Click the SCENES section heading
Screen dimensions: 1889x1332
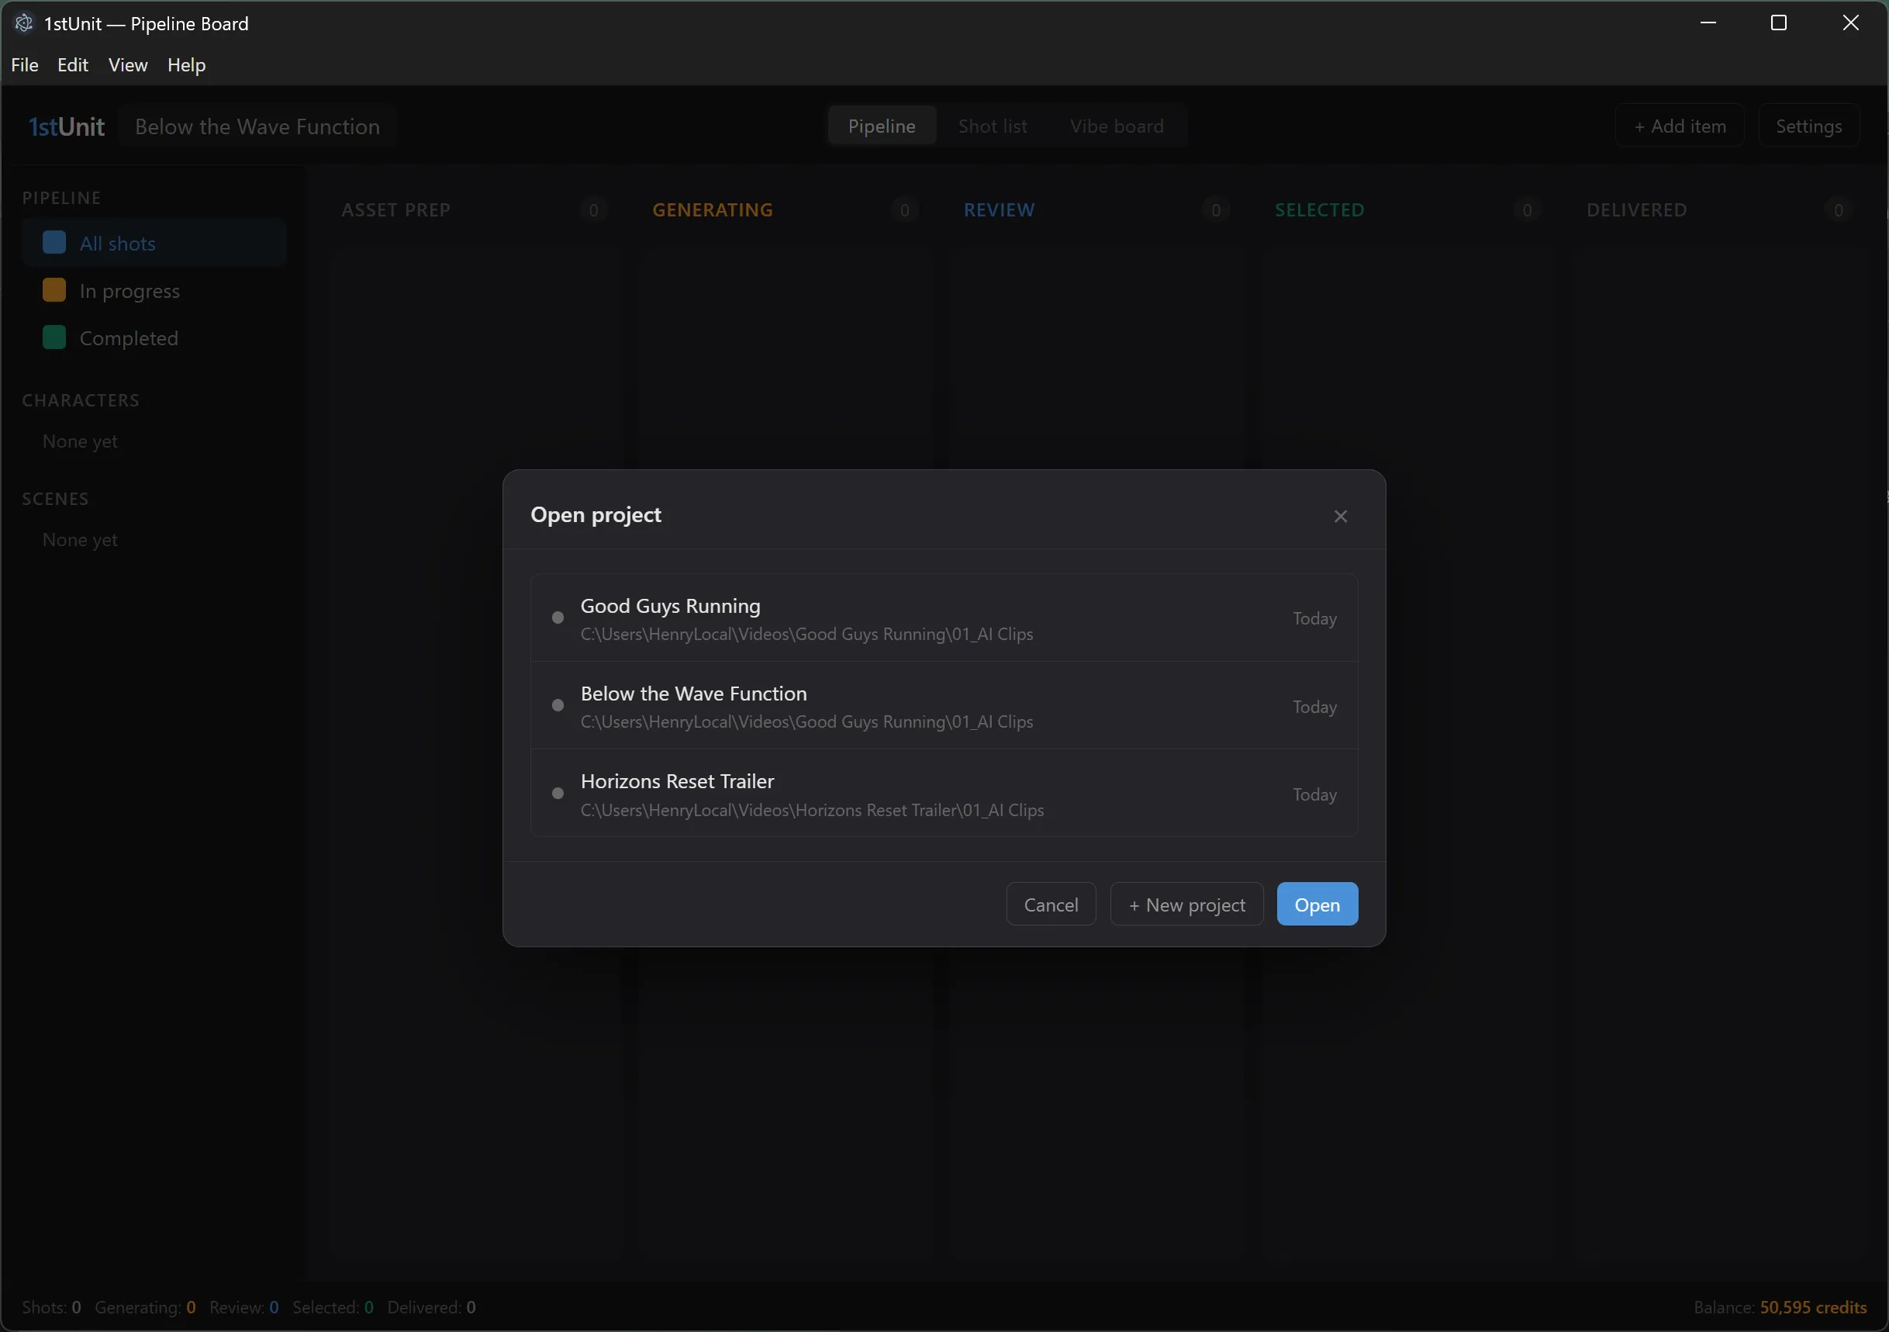click(55, 499)
